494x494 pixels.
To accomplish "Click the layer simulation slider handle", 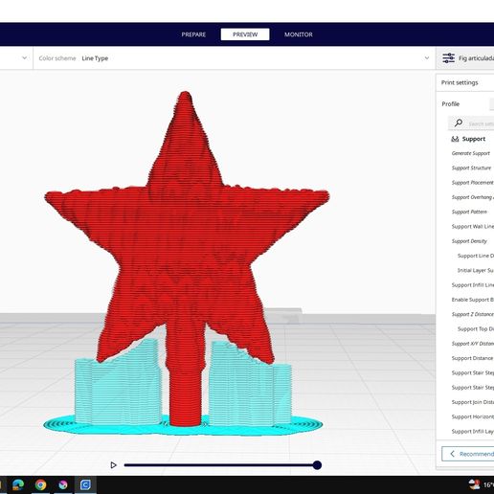I will point(317,465).
